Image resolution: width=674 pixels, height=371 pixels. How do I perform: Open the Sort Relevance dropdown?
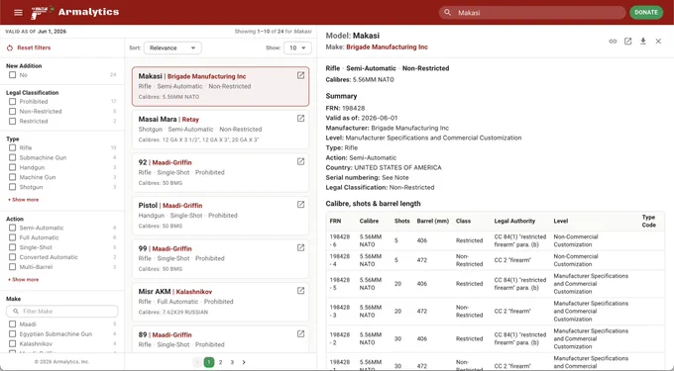click(x=172, y=48)
